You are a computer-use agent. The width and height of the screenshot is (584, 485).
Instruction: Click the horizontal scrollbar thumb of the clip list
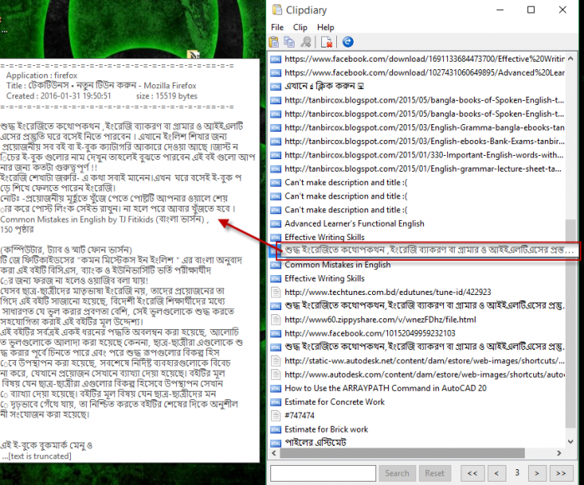[x=402, y=453]
